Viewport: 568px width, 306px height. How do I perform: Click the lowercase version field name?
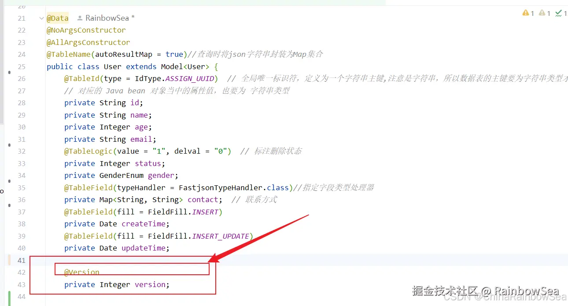click(150, 284)
